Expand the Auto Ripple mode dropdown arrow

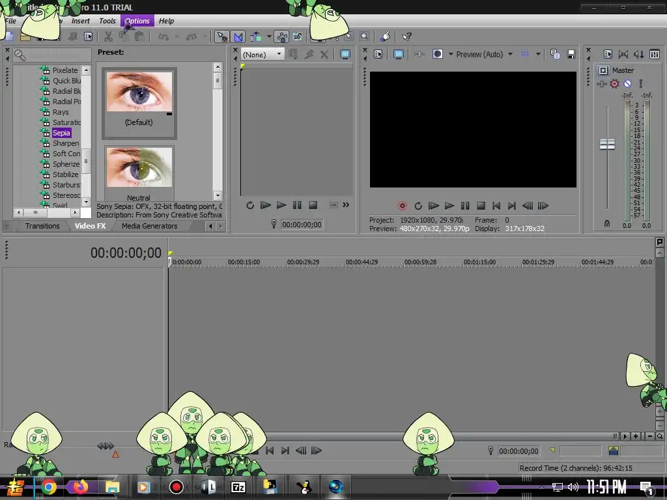pos(269,36)
